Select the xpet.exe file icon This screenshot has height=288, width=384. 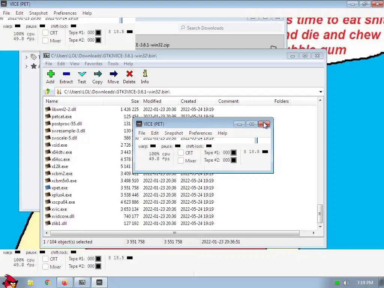48,187
